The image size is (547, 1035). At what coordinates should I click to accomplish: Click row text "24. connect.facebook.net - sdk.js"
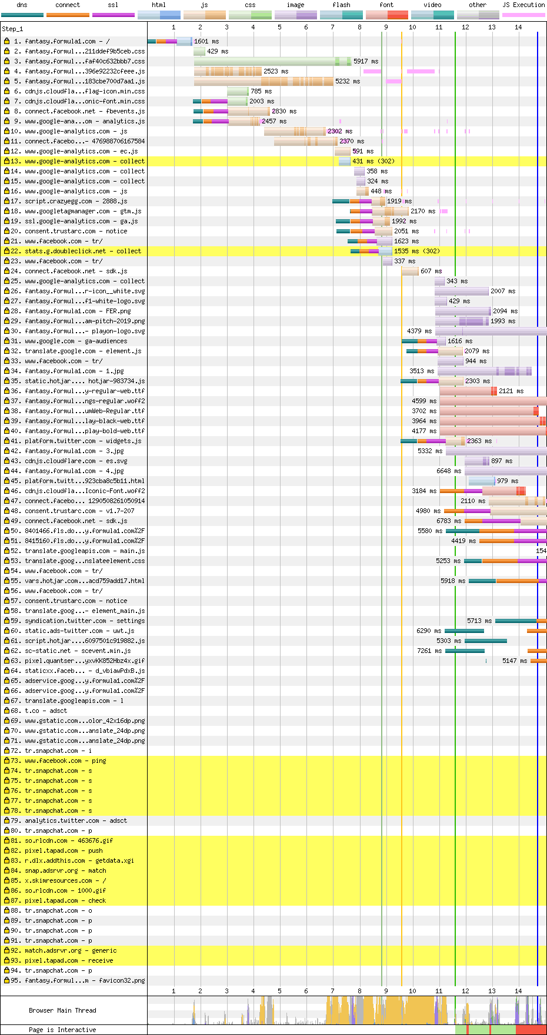[x=69, y=271]
